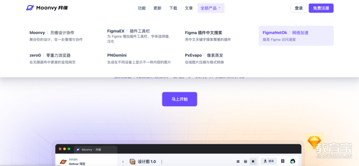Select the Moonvy · 月维 app tab
This screenshot has height=166, width=359.
95,149
